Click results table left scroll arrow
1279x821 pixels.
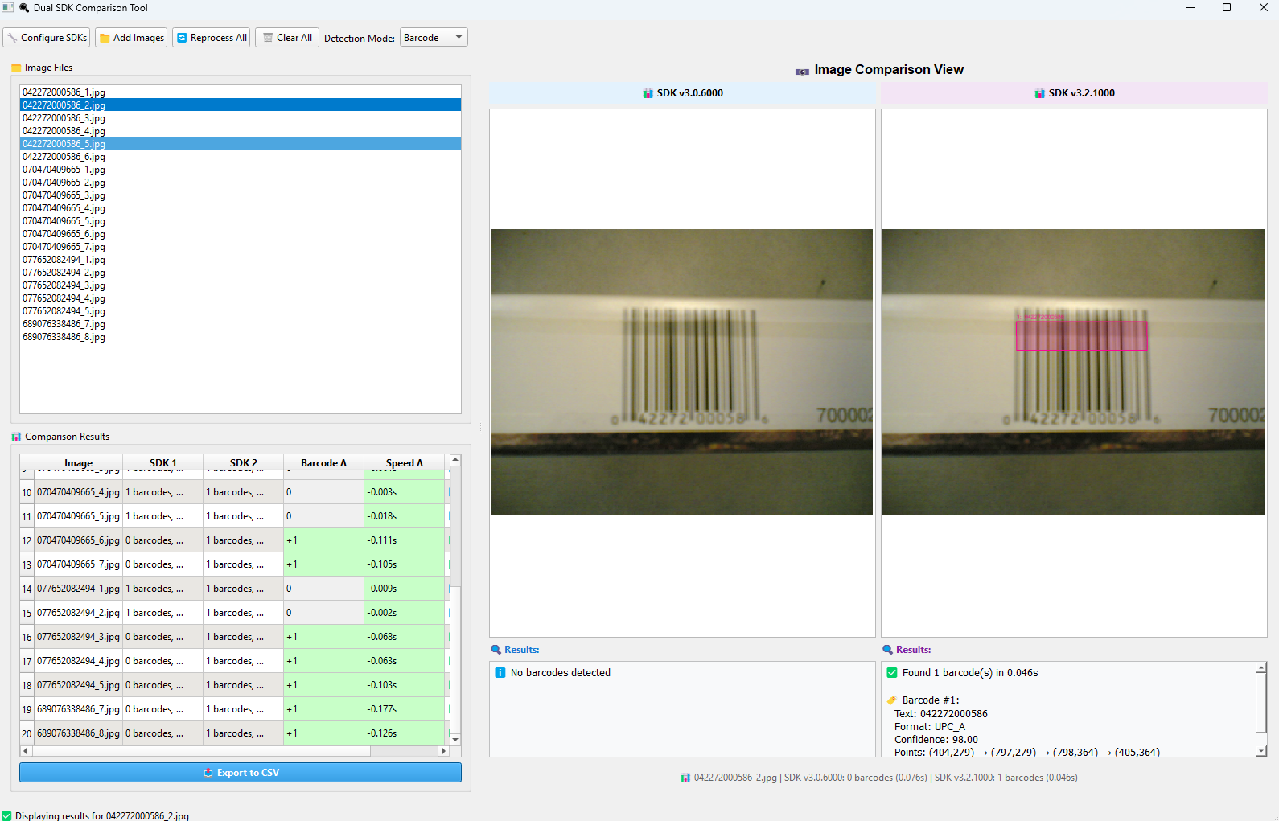click(x=26, y=751)
